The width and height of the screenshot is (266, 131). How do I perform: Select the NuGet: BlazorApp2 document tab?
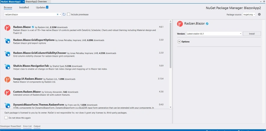11,1
